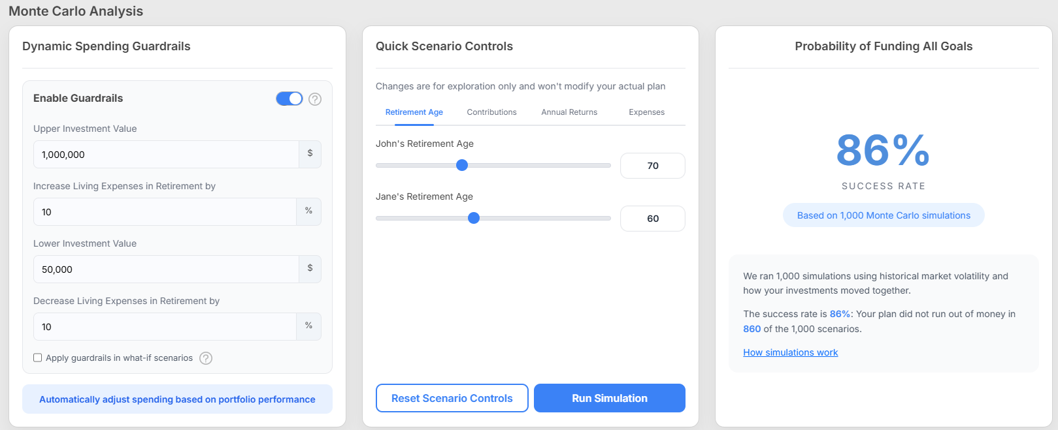Click dollar sign addon of Upper Investment Value
The width and height of the screenshot is (1058, 430).
click(x=310, y=154)
